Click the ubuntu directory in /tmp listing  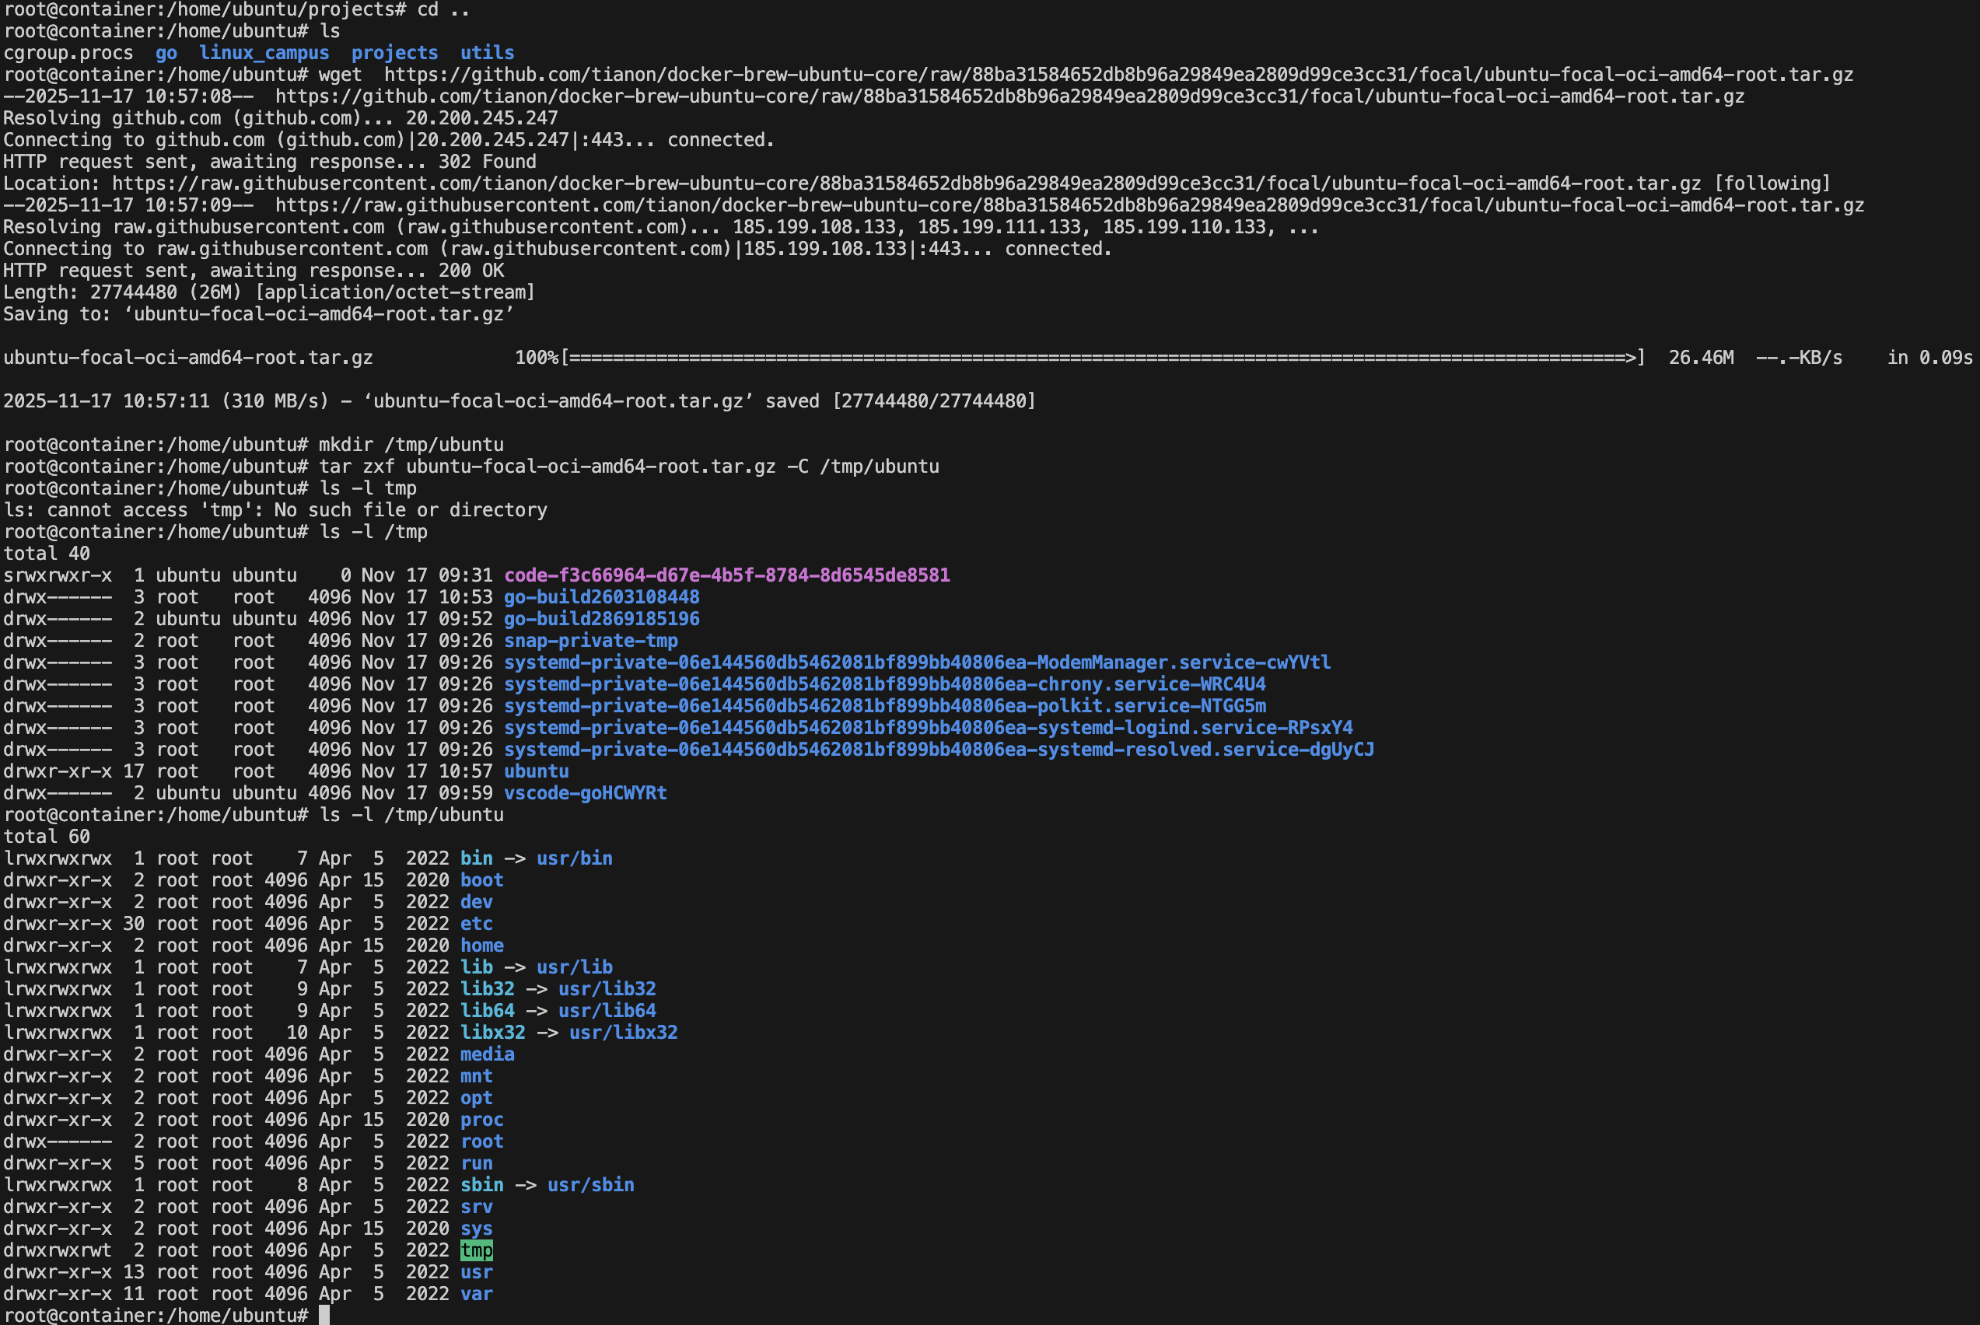[x=536, y=771]
